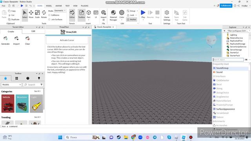
Task: Open the Toolbox Inventory grid icon
Action: 16,78
